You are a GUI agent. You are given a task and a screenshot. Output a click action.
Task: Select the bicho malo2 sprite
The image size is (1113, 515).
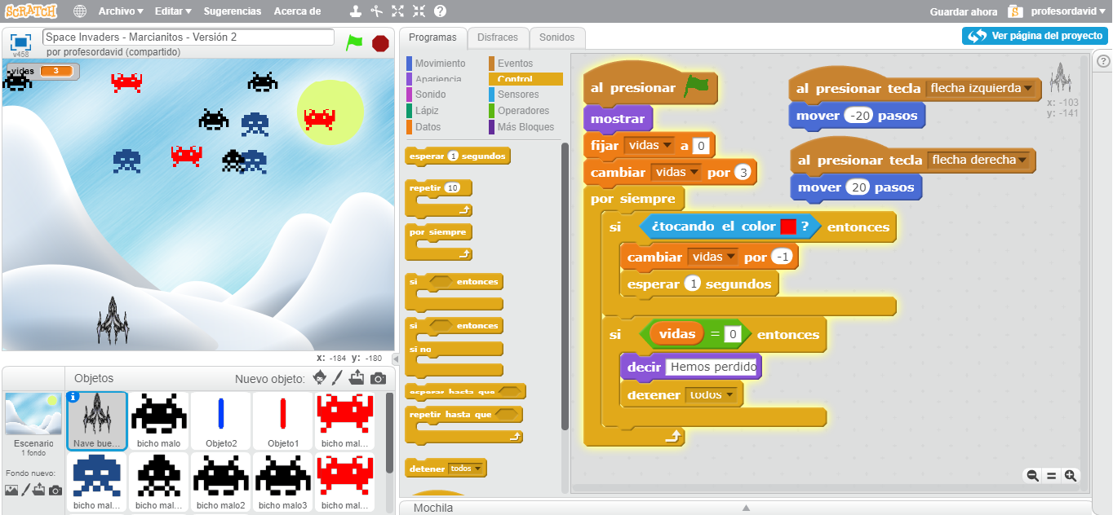pos(221,482)
